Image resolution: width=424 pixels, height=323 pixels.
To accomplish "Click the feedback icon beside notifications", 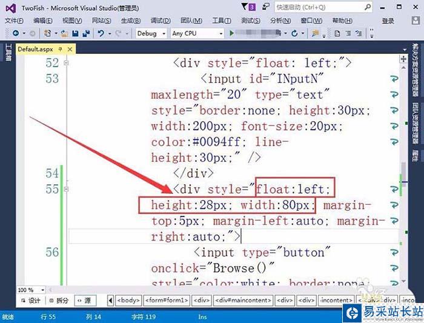I will [266, 7].
